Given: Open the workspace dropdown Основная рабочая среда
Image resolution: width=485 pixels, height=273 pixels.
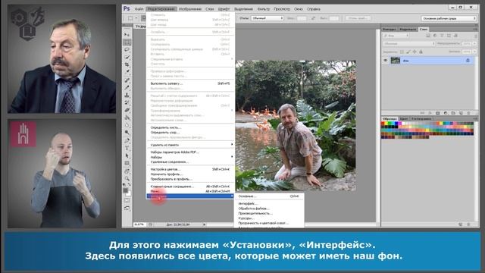Looking at the screenshot, I should 449,18.
